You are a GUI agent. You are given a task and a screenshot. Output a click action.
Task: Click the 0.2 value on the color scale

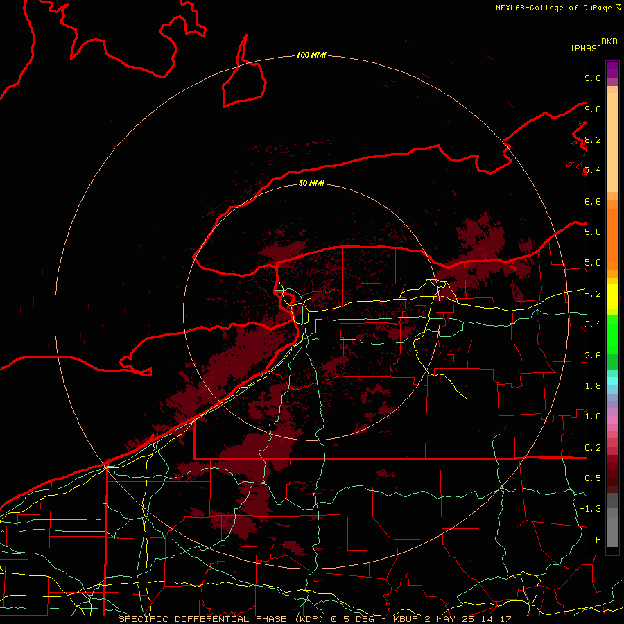coord(593,448)
